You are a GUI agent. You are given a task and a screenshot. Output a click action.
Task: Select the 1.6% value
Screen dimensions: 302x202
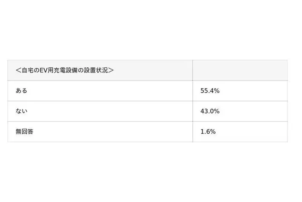208,132
